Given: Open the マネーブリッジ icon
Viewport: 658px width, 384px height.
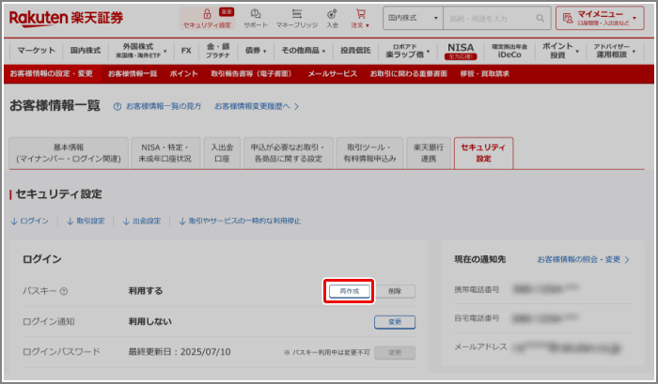Looking at the screenshot, I should pos(296,17).
